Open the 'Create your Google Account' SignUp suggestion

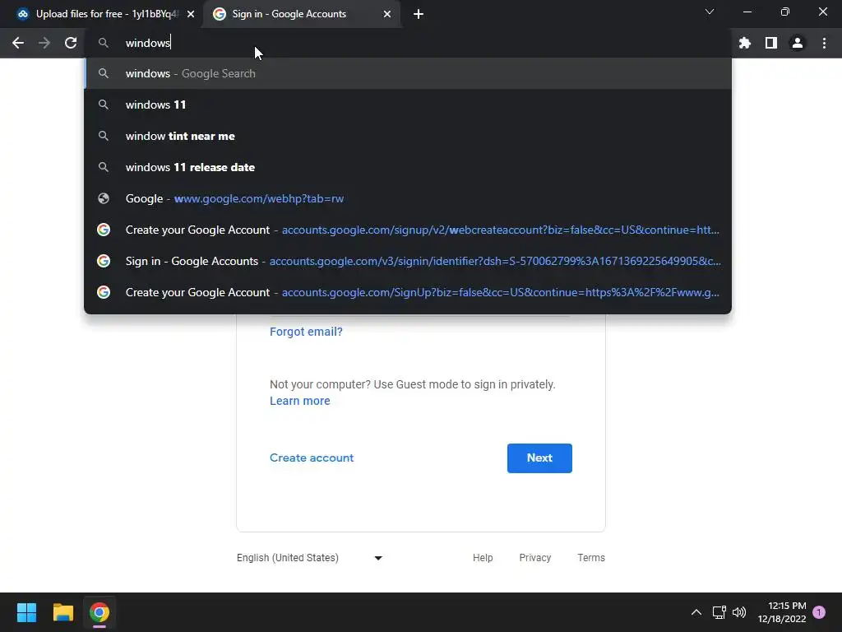[x=408, y=292]
